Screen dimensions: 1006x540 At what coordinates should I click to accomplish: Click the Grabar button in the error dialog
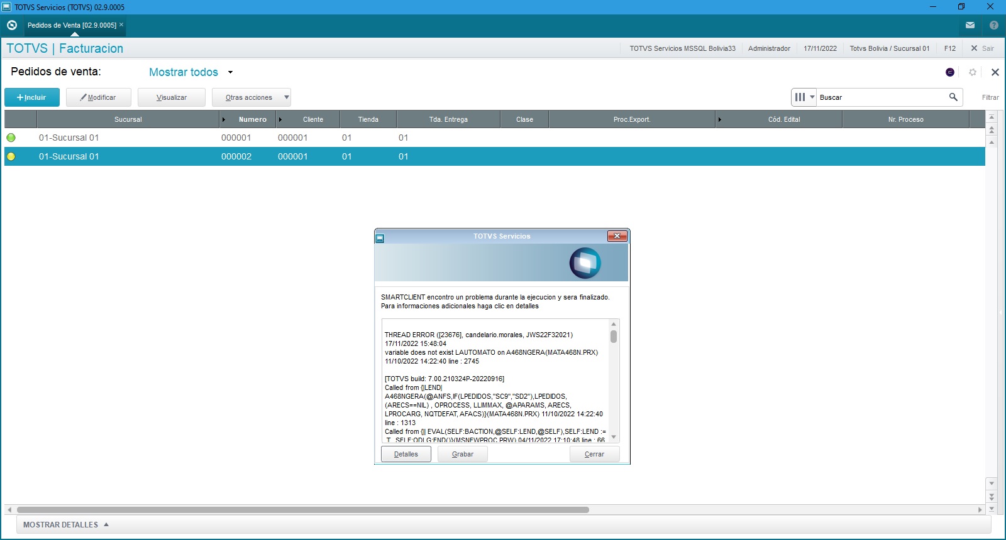463,454
